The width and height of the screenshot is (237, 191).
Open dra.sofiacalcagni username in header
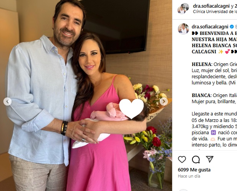click(211, 6)
